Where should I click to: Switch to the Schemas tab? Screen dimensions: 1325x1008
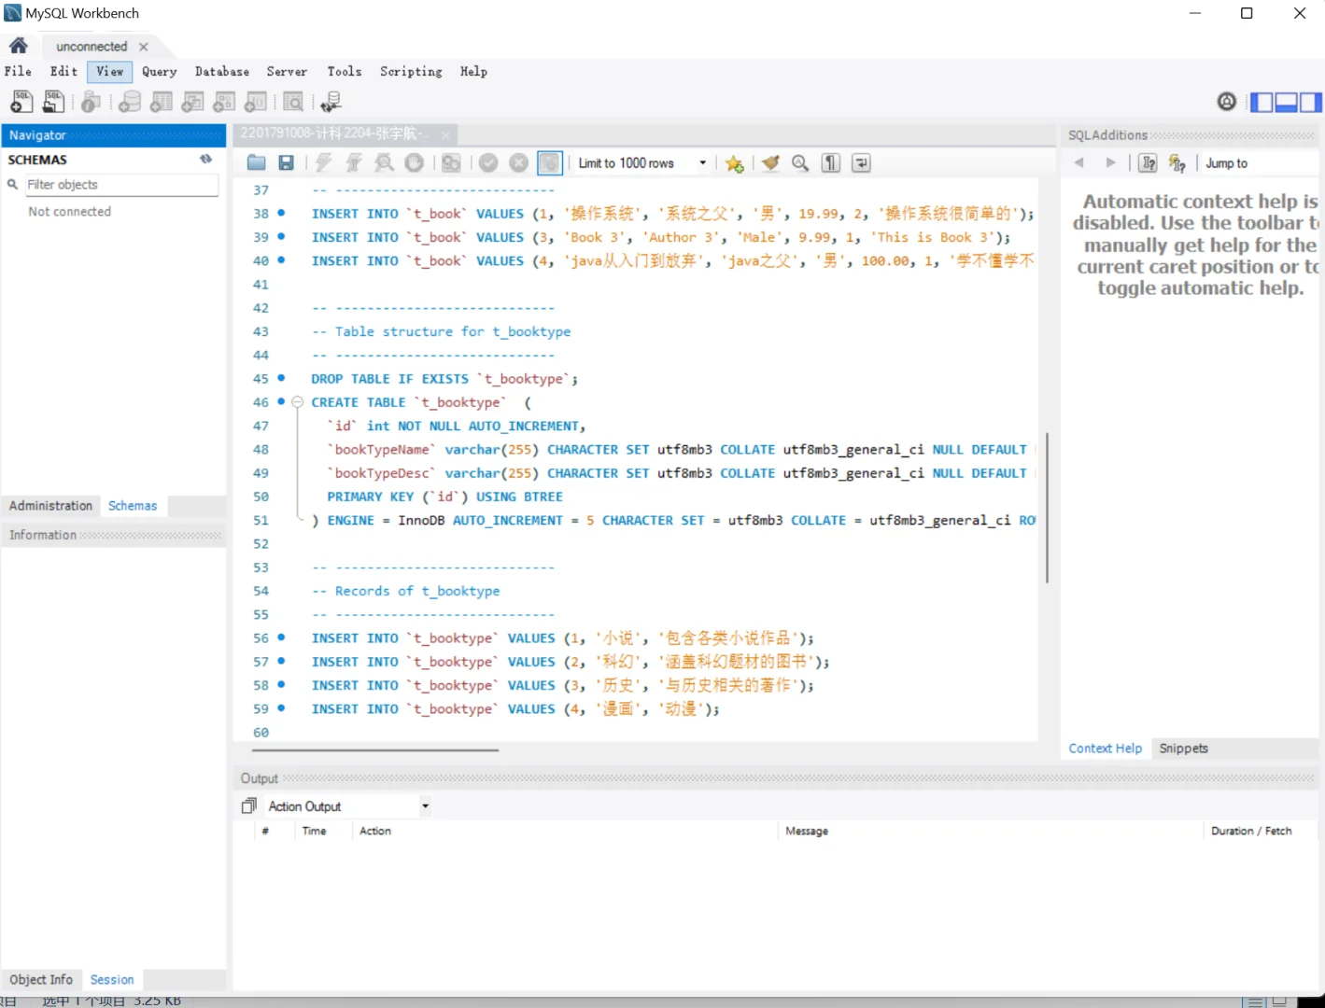pos(133,506)
